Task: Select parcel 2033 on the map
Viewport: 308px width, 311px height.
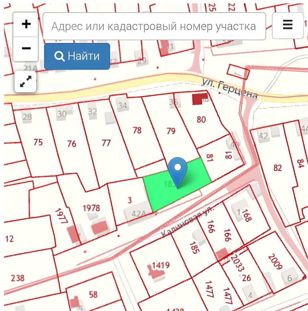Action: click(x=237, y=263)
